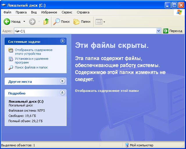Image resolution: width=186 pixels, height=149 pixels.
Task: Click the magnifier icon beside Поиск файлов
Action: pos(11,67)
